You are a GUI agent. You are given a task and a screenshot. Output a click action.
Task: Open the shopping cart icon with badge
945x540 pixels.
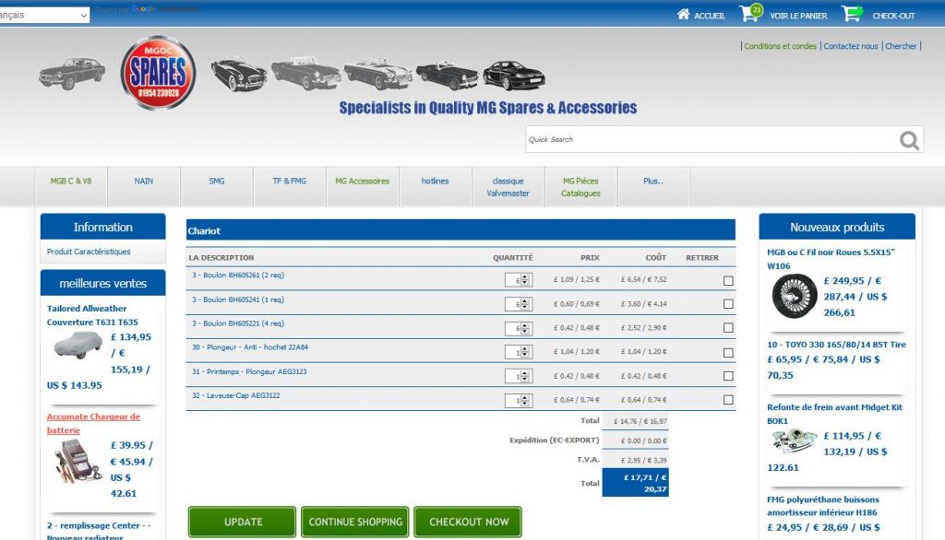pyautogui.click(x=751, y=13)
